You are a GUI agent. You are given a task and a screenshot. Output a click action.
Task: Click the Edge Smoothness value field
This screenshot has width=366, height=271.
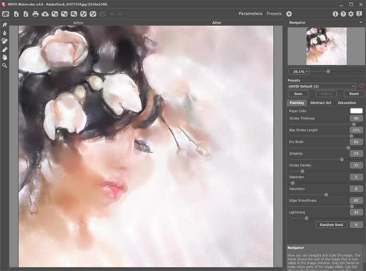(x=356, y=200)
